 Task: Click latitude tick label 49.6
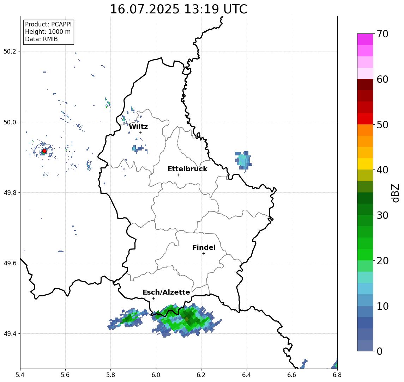tap(10, 263)
